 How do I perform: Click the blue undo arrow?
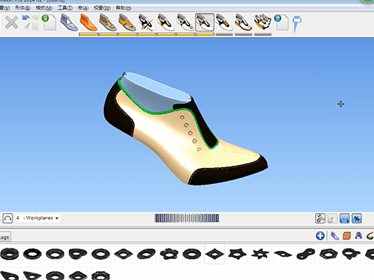coord(25,18)
